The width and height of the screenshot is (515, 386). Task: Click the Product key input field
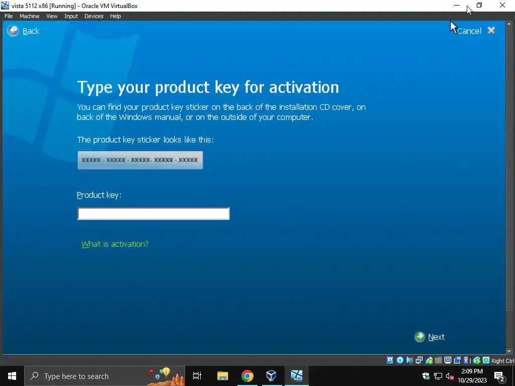pyautogui.click(x=153, y=213)
